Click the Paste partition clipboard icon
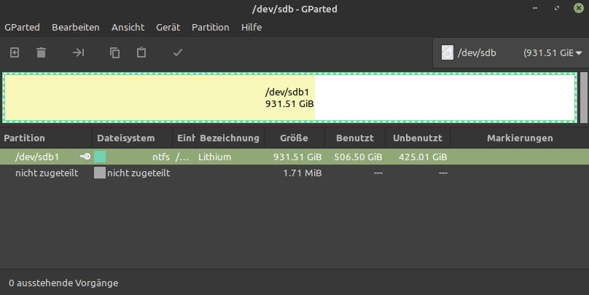 point(141,52)
